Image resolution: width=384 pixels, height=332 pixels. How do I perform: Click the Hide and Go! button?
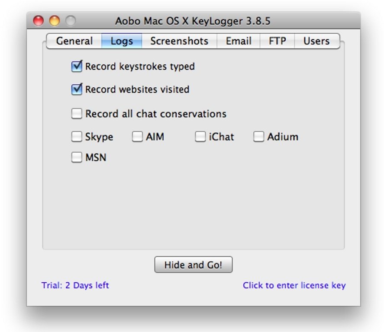194,265
